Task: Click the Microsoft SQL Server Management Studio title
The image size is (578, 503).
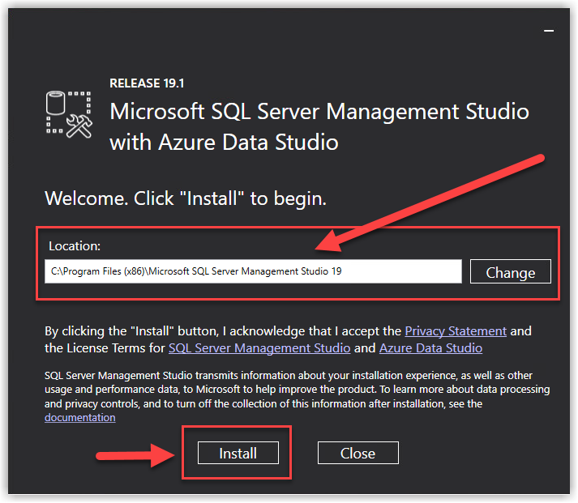Action: tap(319, 126)
